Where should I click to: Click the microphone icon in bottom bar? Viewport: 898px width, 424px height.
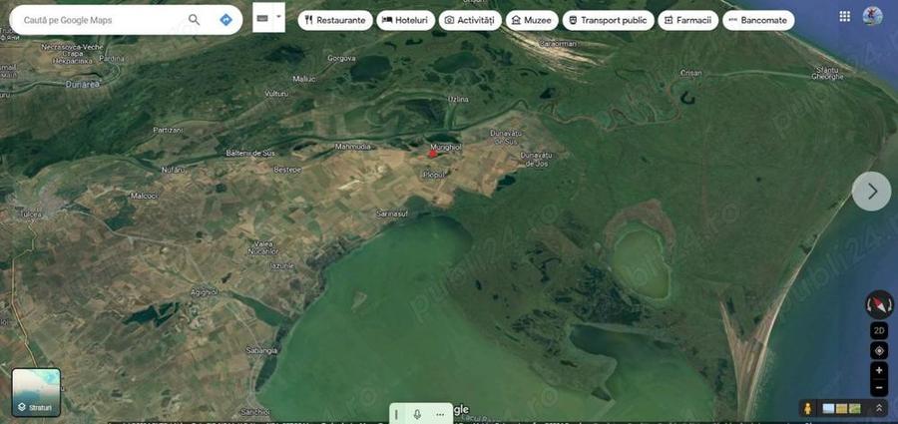(x=417, y=414)
